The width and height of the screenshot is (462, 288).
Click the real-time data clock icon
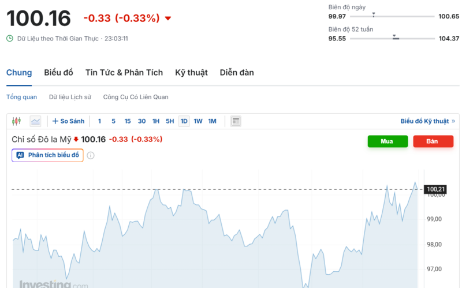[x=10, y=39]
